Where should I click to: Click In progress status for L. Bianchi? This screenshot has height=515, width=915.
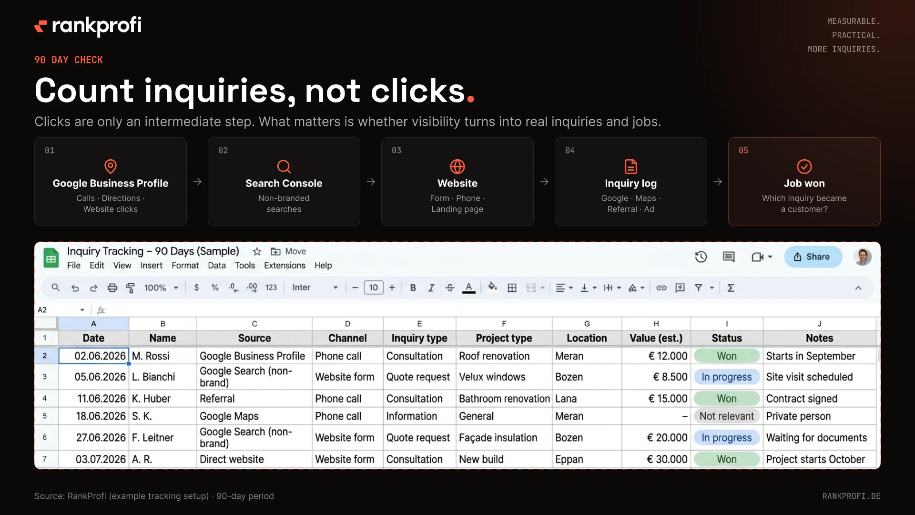pyautogui.click(x=727, y=377)
